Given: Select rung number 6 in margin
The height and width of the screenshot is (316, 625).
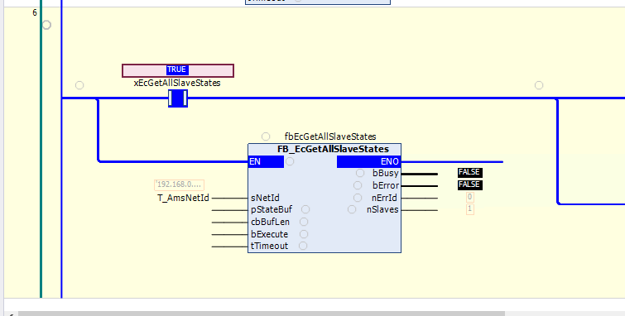Looking at the screenshot, I should point(35,12).
